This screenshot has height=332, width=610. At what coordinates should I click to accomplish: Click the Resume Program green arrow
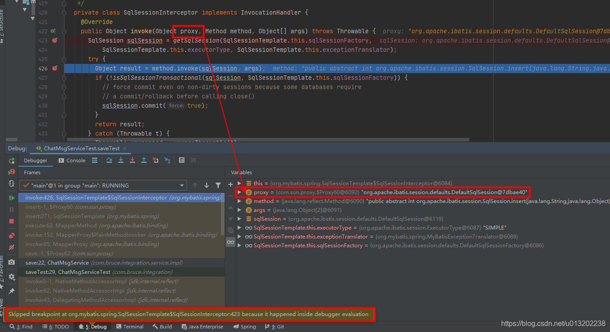pyautogui.click(x=12, y=198)
